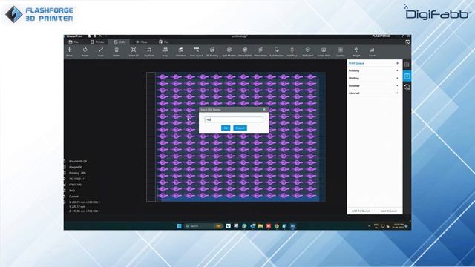
Task: Select the Move tool
Action: 69,52
